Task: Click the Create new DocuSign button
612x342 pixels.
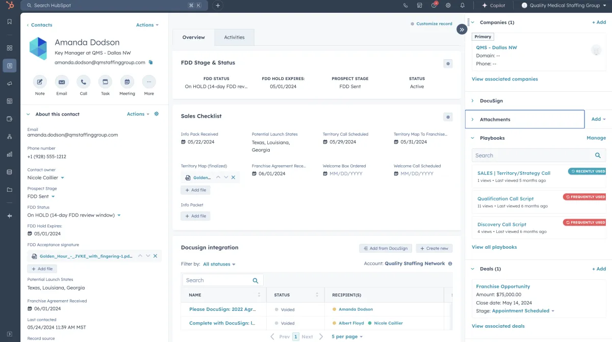Action: pyautogui.click(x=434, y=248)
